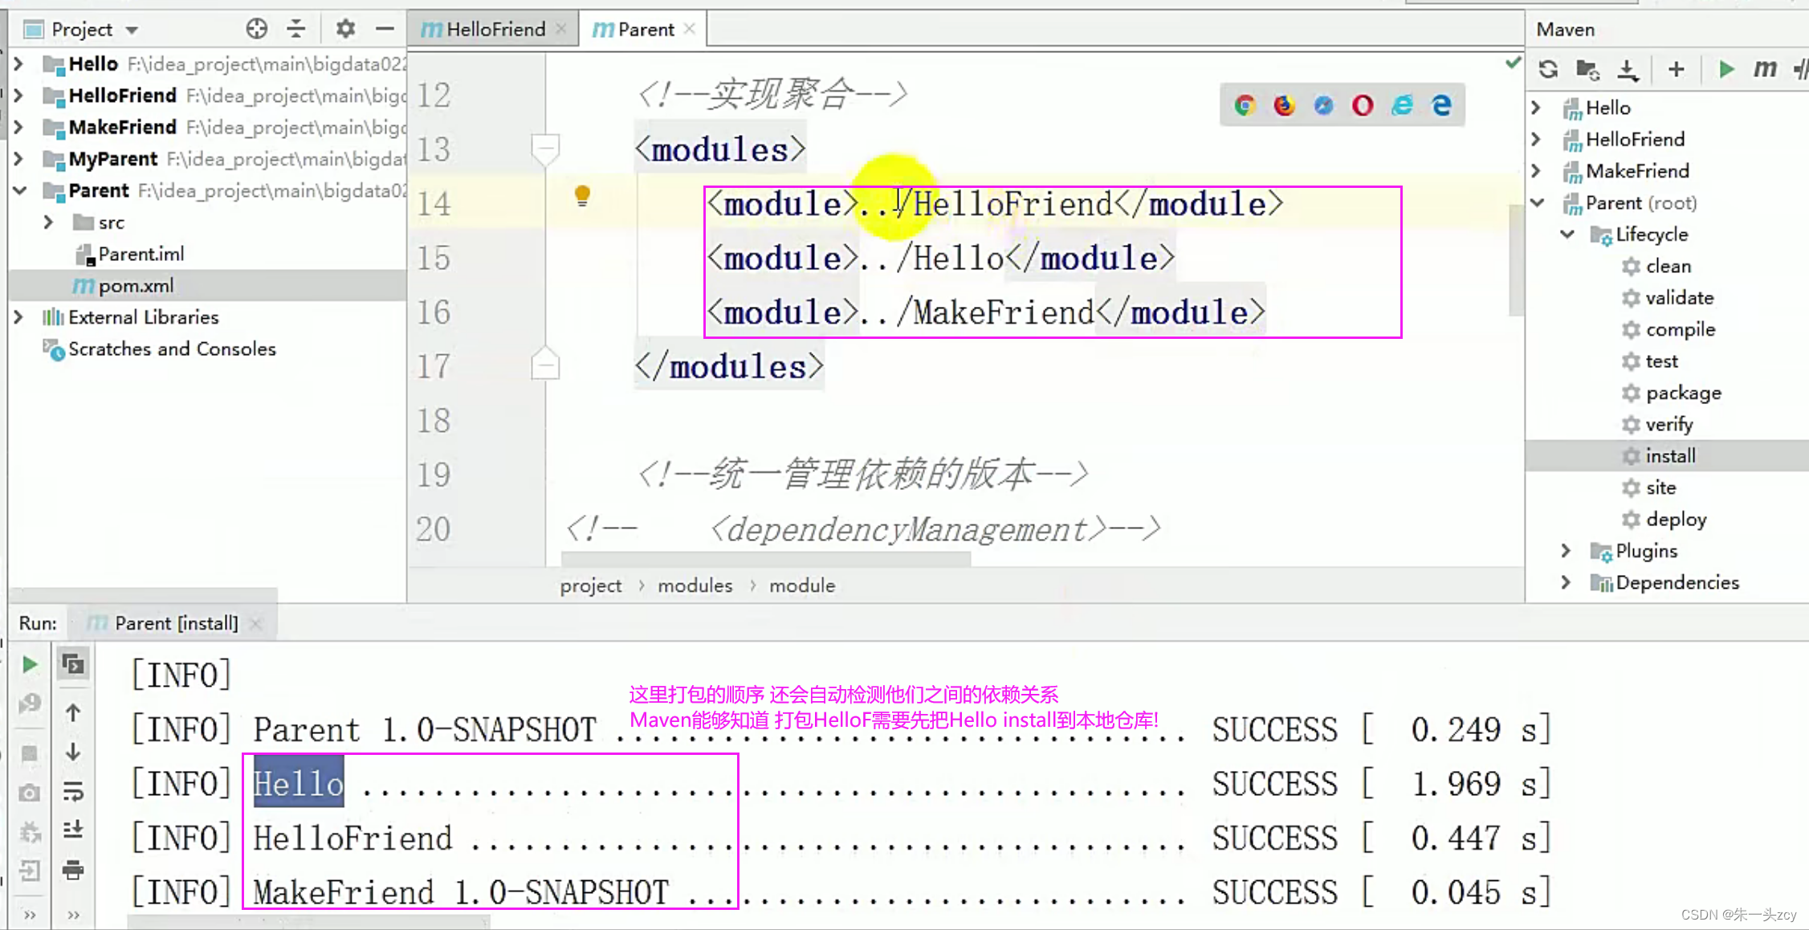Viewport: 1809px width, 930px height.
Task: Expand the MyParent project node
Action: 19,159
